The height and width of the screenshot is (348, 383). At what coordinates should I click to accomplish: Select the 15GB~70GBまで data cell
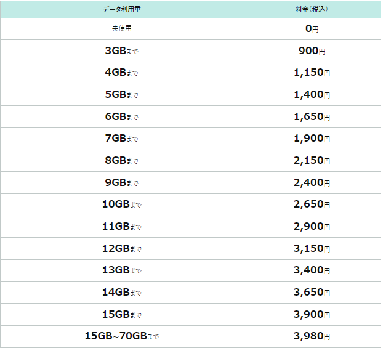[121, 336]
